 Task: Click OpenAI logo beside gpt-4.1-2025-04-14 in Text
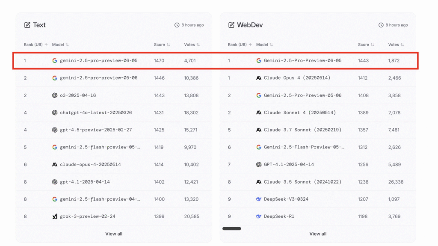55,182
